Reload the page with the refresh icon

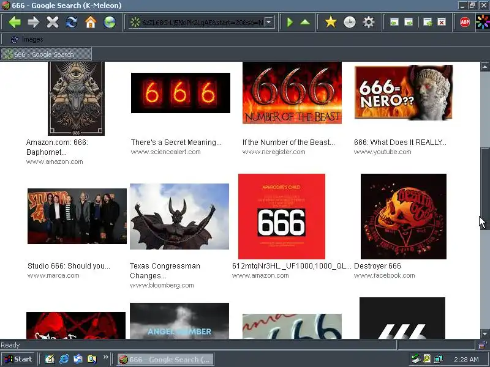pos(72,22)
